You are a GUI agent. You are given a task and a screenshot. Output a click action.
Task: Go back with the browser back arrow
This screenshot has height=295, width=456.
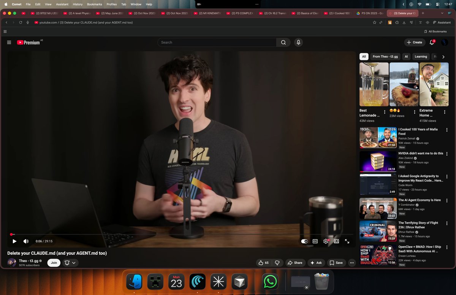click(x=6, y=22)
